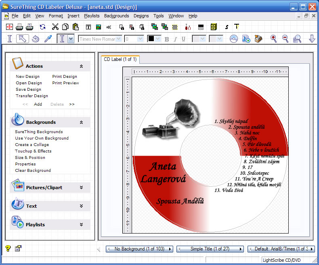This screenshot has height=265, width=319.
Task: Click the printer icon in toolbar
Action: (19, 27)
